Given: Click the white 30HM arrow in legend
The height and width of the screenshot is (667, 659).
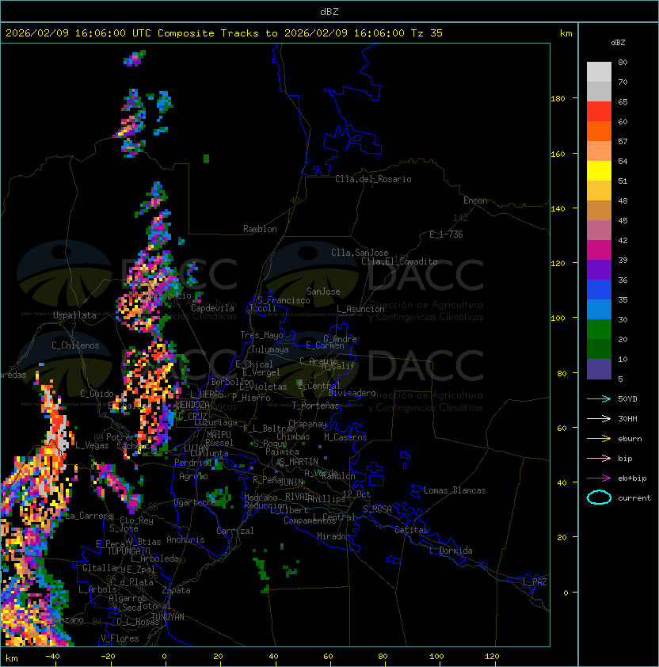Looking at the screenshot, I should pos(599,418).
